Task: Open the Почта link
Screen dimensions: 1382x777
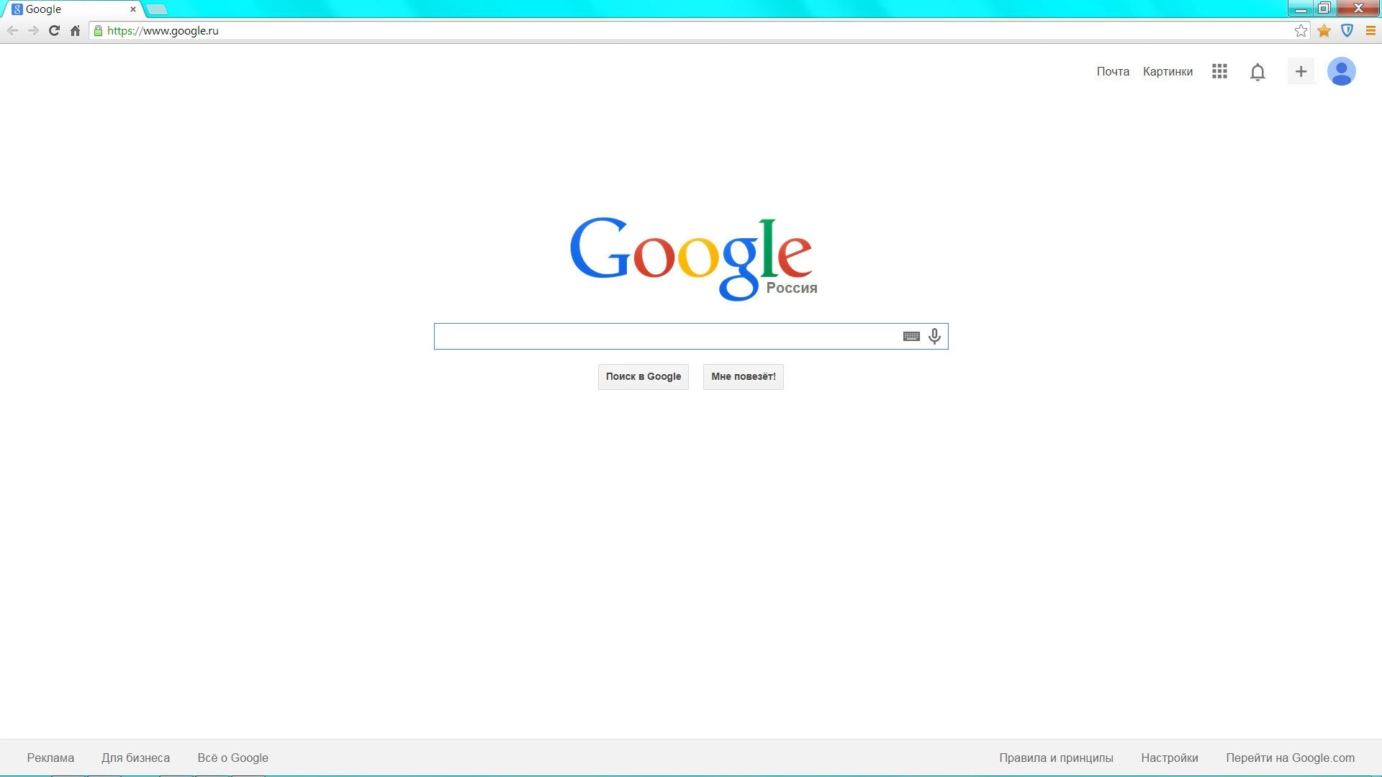Action: [x=1113, y=71]
